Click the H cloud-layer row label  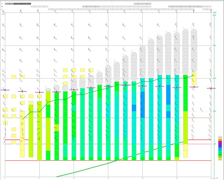click(x=2, y=4)
